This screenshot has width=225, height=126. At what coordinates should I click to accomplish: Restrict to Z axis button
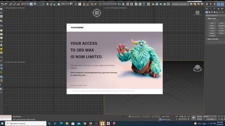(x=214, y=4)
